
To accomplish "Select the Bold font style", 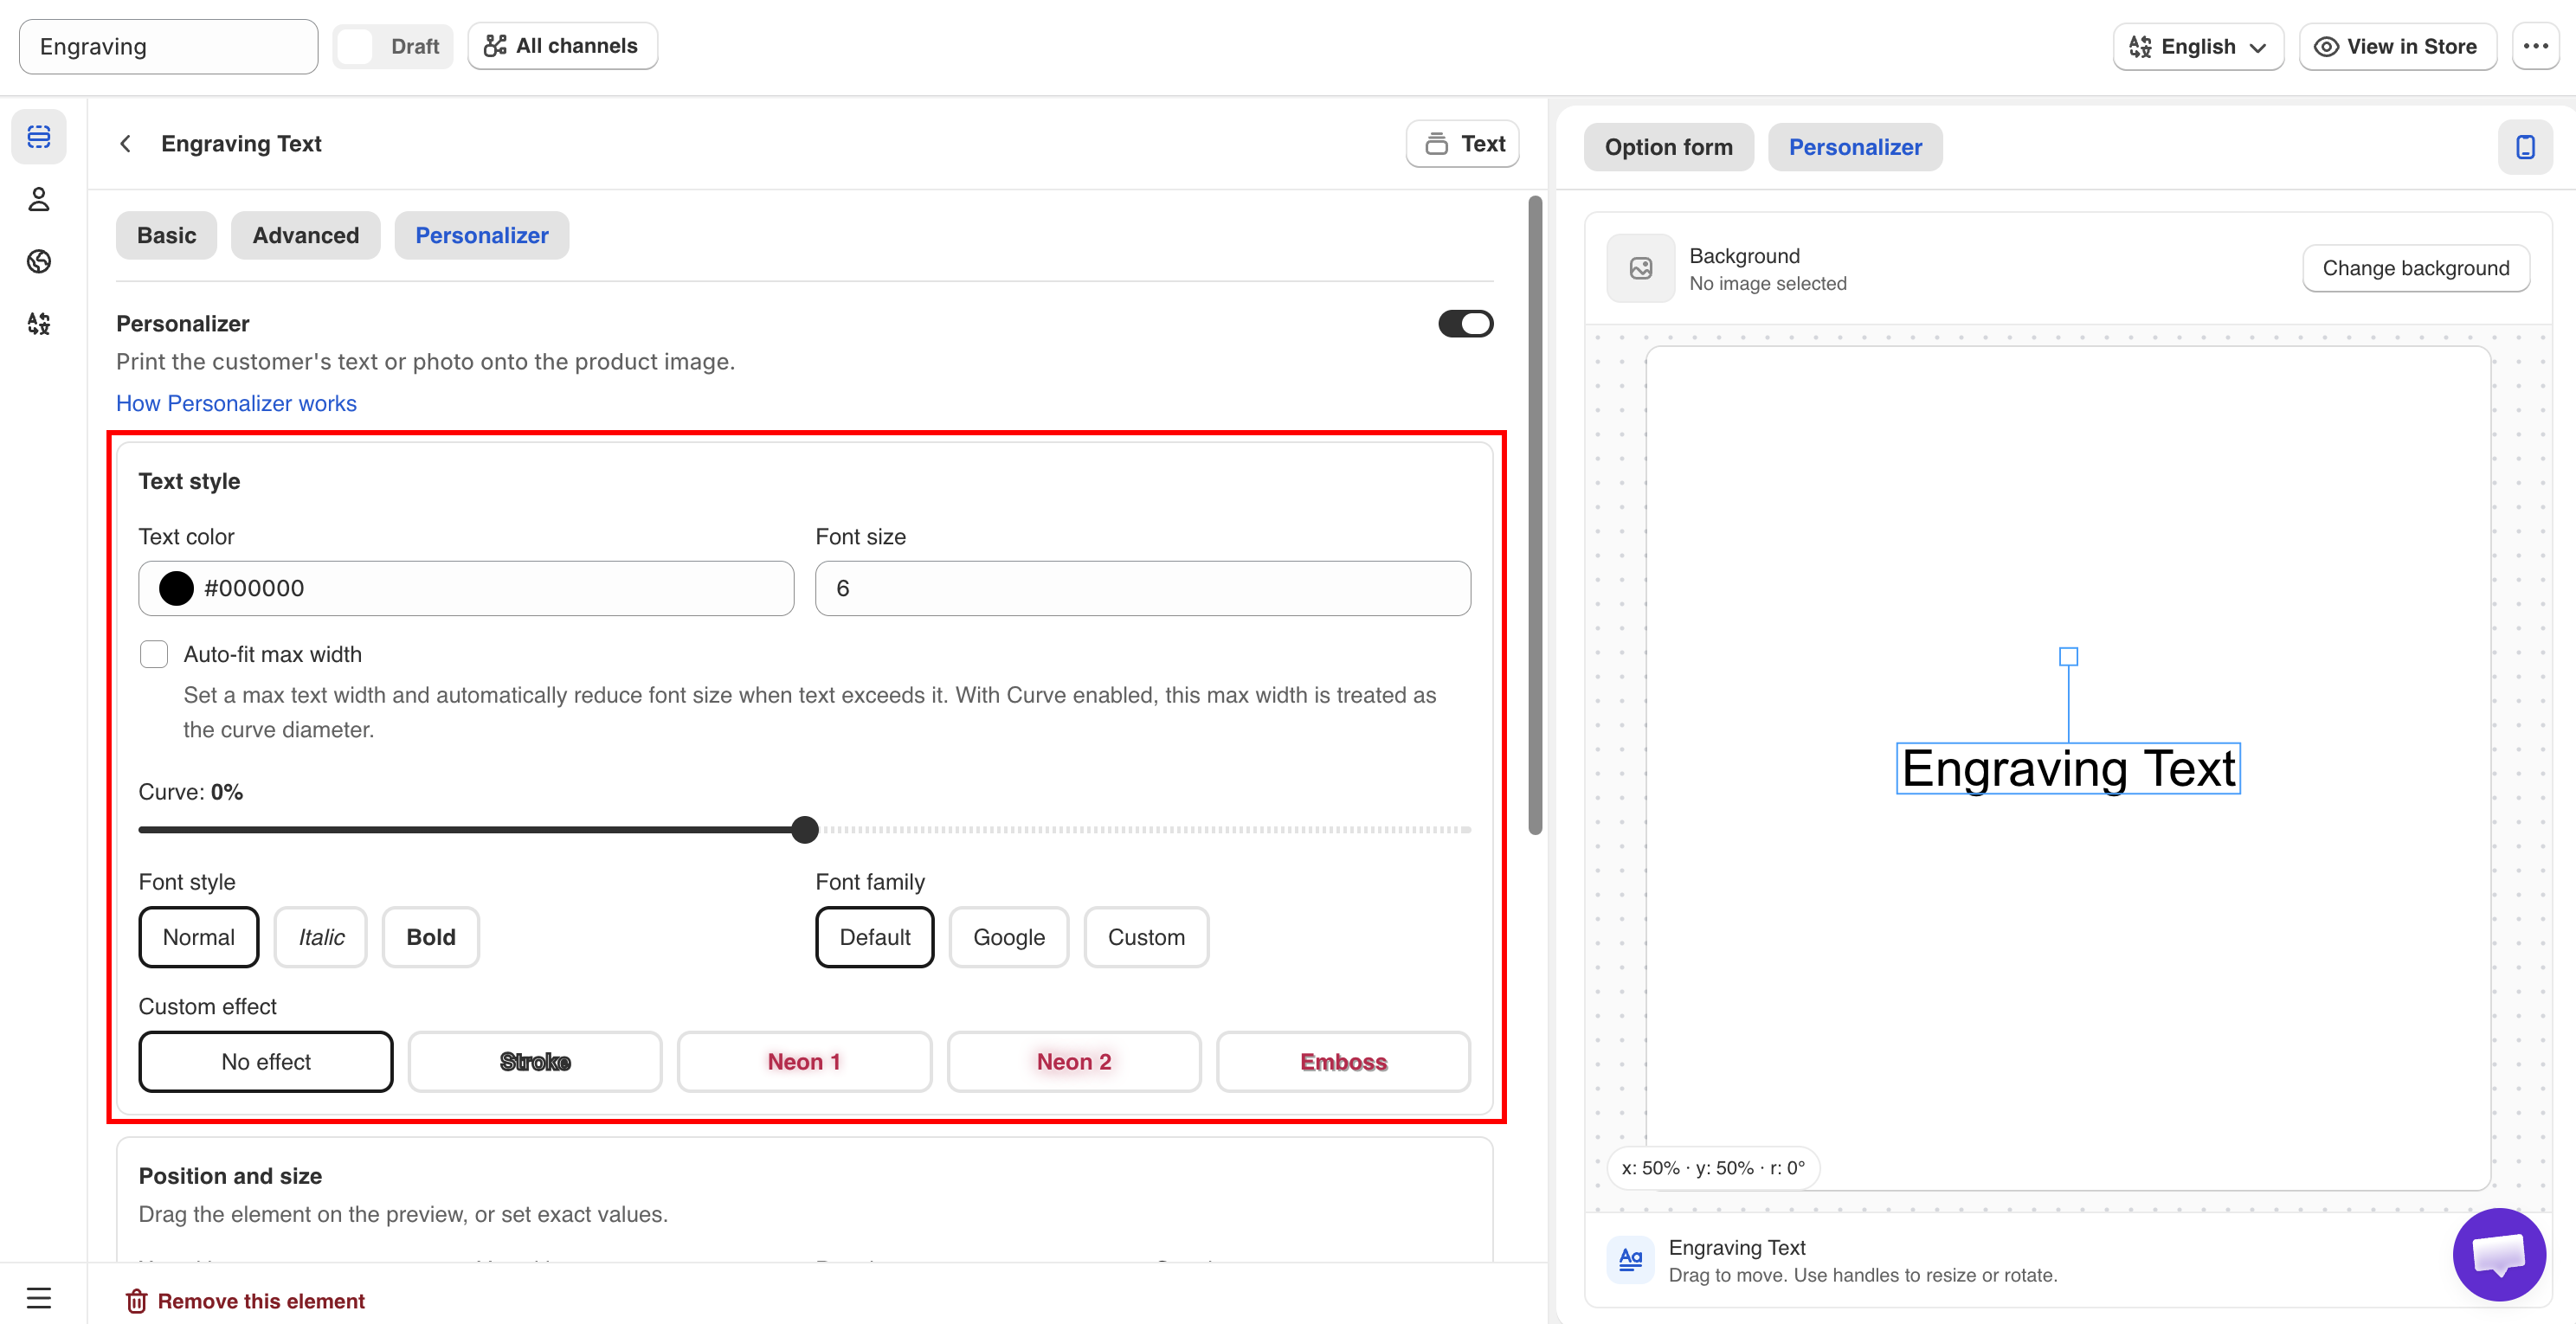I will point(431,937).
